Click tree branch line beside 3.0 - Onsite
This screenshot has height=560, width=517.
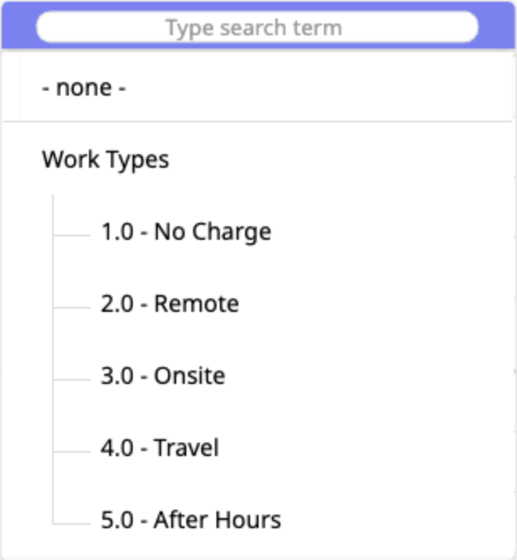(x=71, y=379)
